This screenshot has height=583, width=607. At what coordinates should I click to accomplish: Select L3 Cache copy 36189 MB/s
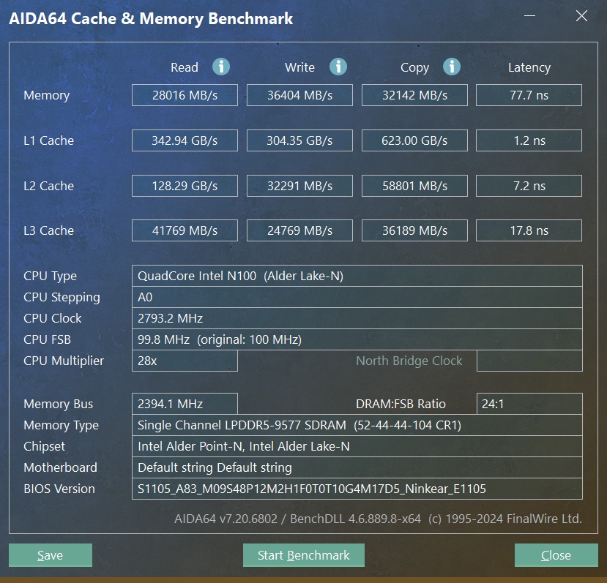point(414,230)
